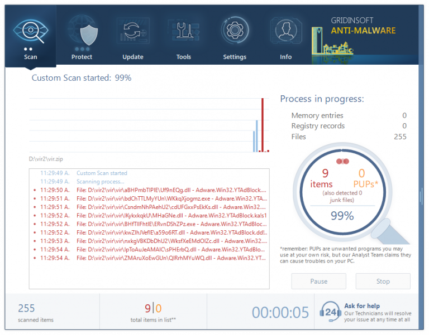Click the Info person icon
Image resolution: width=429 pixels, height=335 pixels.
[x=285, y=33]
